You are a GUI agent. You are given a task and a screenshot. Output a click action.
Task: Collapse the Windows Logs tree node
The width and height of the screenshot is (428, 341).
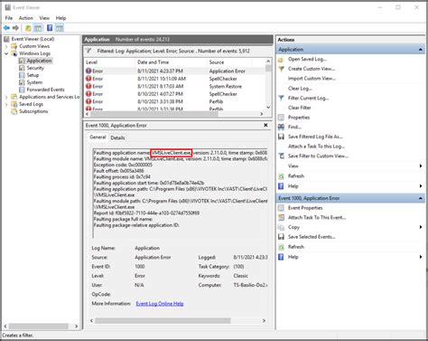[x=6, y=53]
